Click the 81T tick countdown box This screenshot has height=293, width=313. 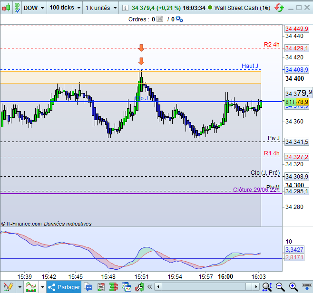point(290,102)
